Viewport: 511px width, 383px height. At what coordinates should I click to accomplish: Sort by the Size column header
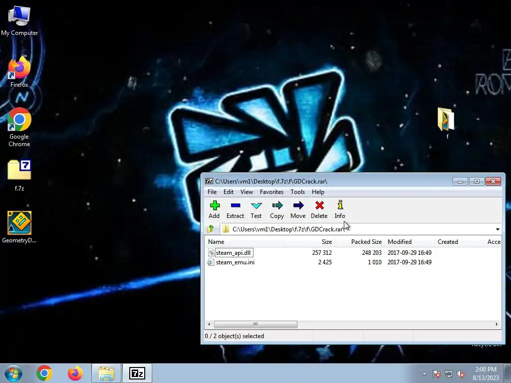pyautogui.click(x=309, y=242)
